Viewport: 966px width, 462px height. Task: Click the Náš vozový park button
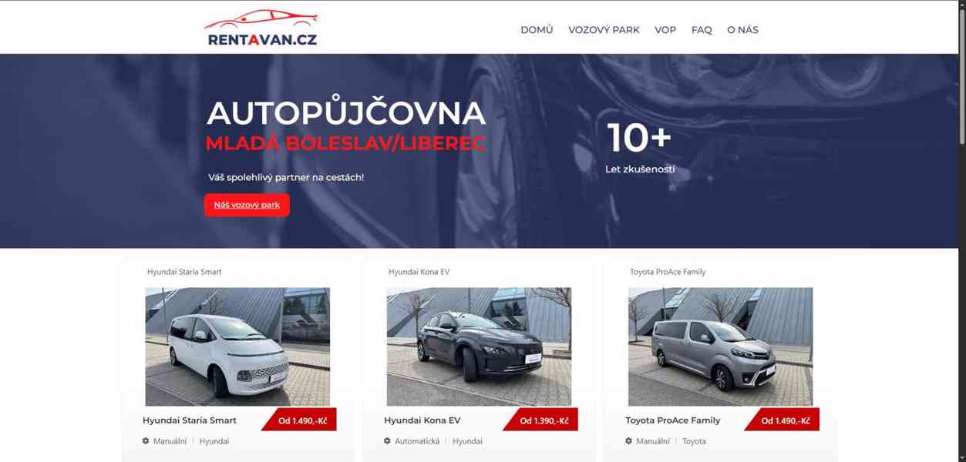[247, 205]
